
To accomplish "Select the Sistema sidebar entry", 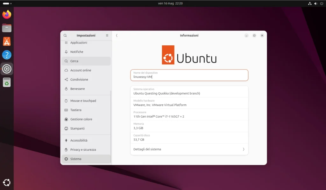I will click(86, 159).
